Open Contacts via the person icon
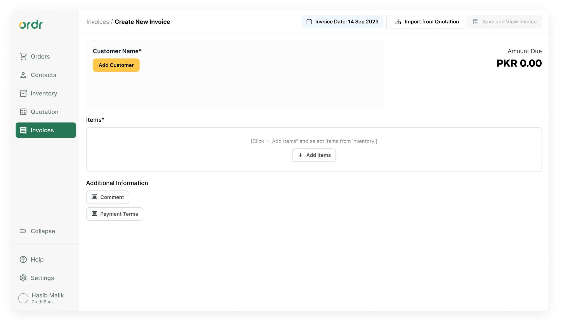The height and width of the screenshot is (326, 561). point(23,75)
